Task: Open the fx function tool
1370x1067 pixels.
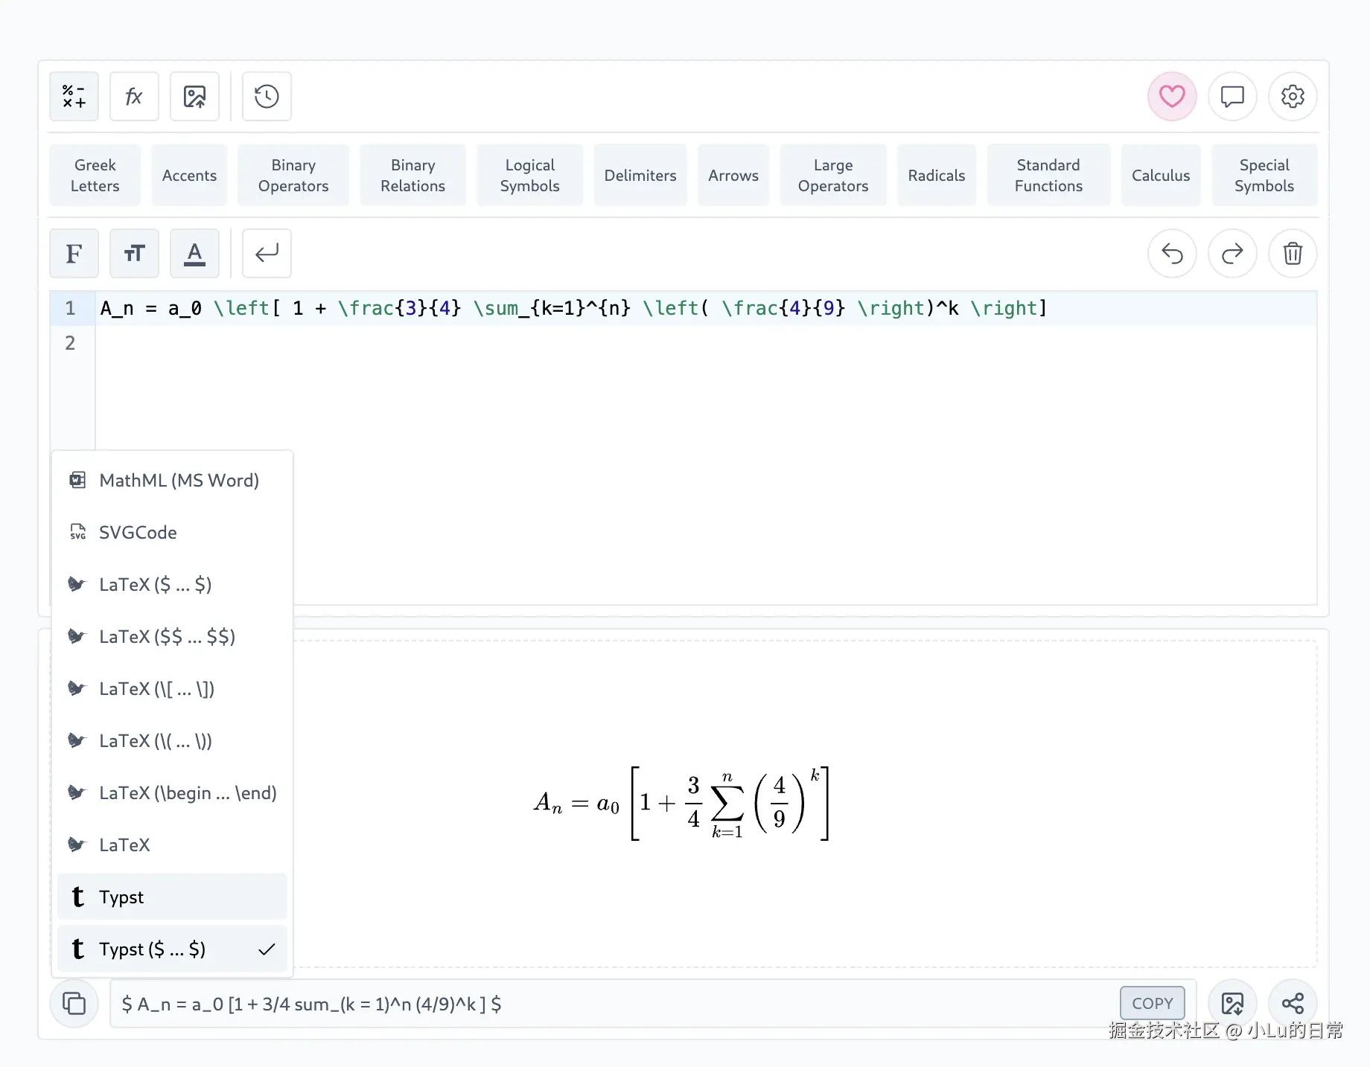Action: click(x=134, y=97)
